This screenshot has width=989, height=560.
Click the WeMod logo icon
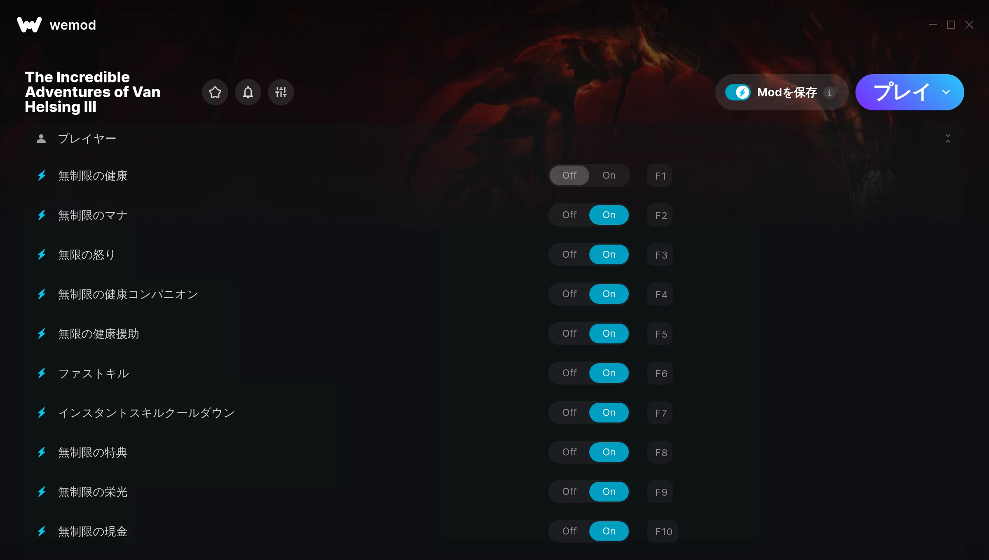(29, 25)
